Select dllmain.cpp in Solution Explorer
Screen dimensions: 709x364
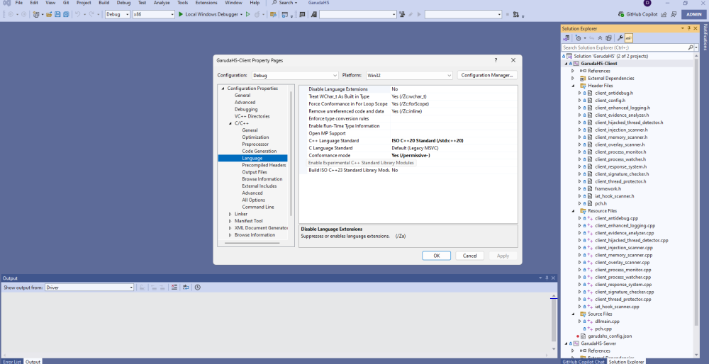pos(606,321)
